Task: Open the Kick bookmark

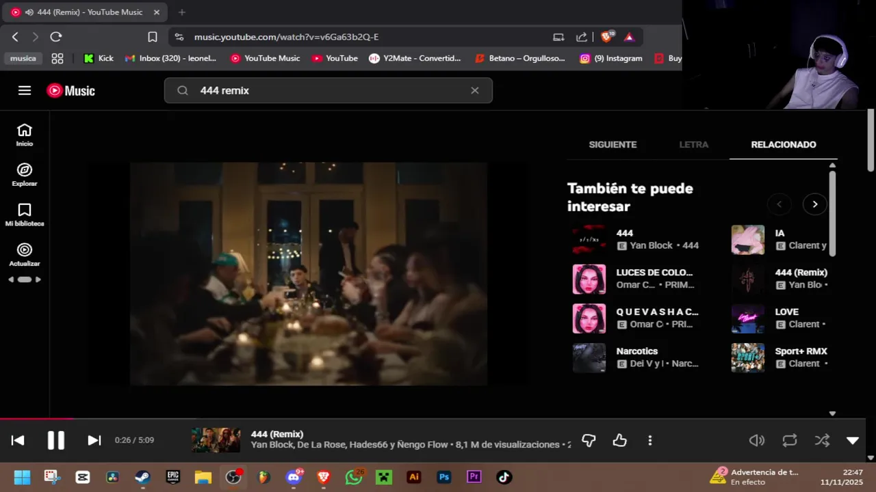Action: pyautogui.click(x=99, y=58)
